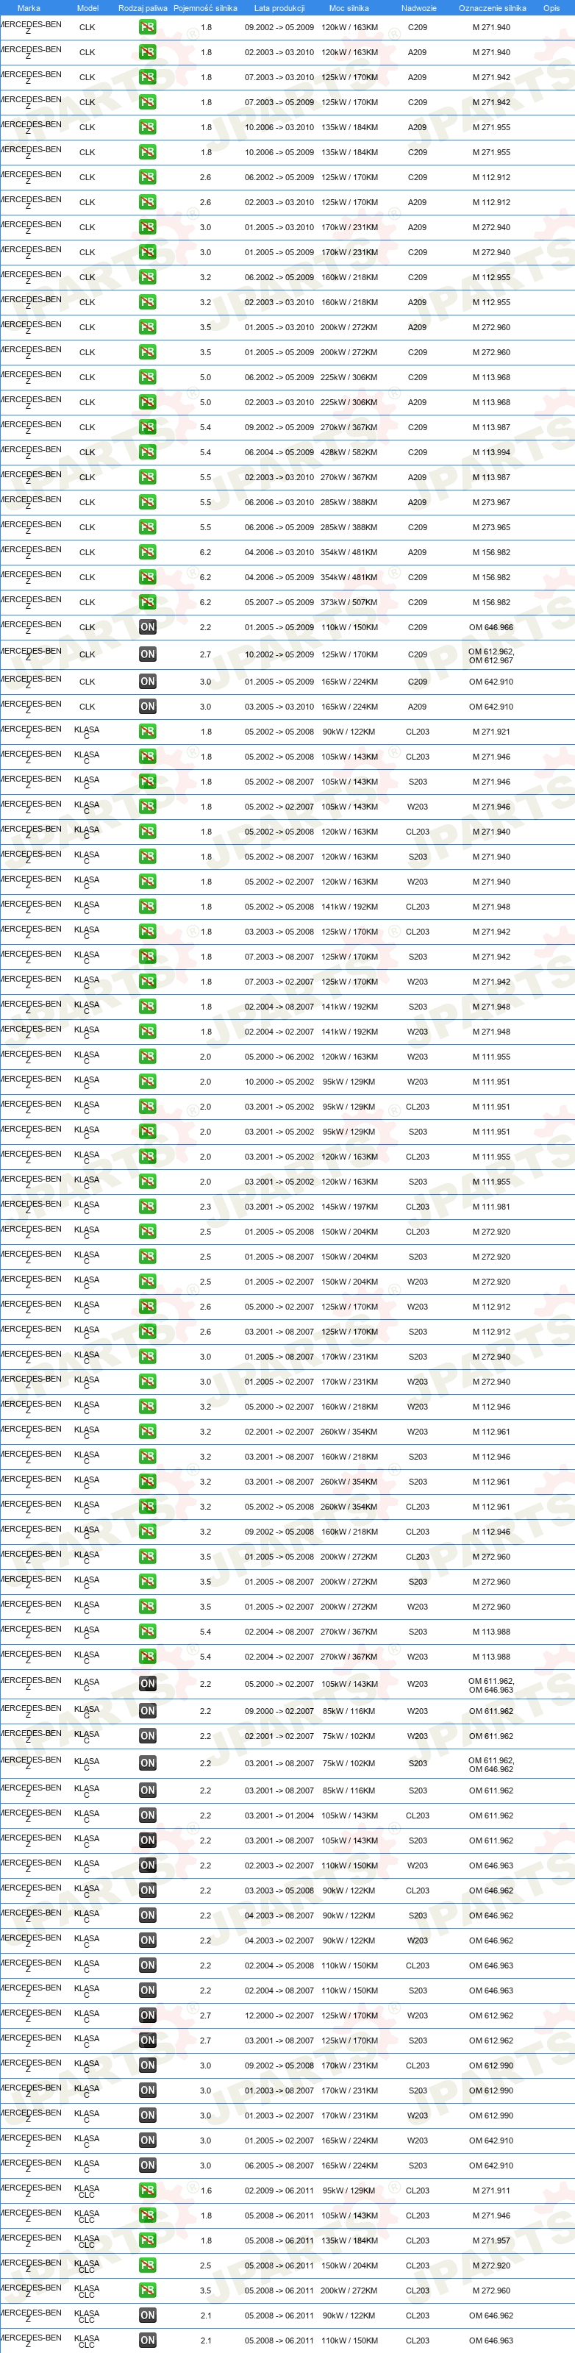The width and height of the screenshot is (575, 2353).
Task: Click the engine code M 111.981
Action: pos(491,1207)
